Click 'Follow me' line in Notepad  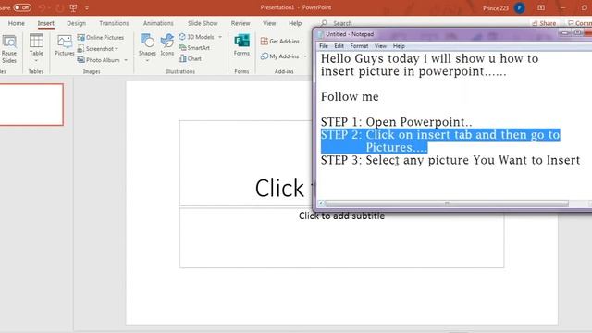click(x=350, y=96)
